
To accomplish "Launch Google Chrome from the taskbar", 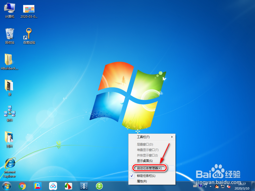I will 22,186.
